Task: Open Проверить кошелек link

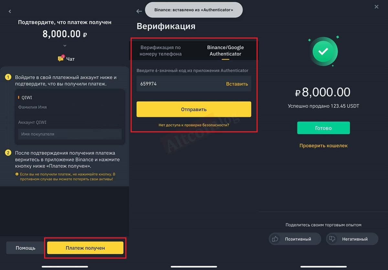Action: [x=323, y=146]
